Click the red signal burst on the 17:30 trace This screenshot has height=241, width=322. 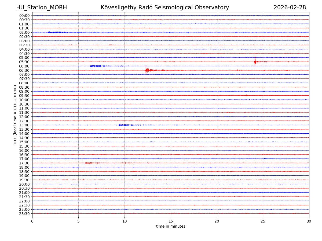tap(91, 163)
